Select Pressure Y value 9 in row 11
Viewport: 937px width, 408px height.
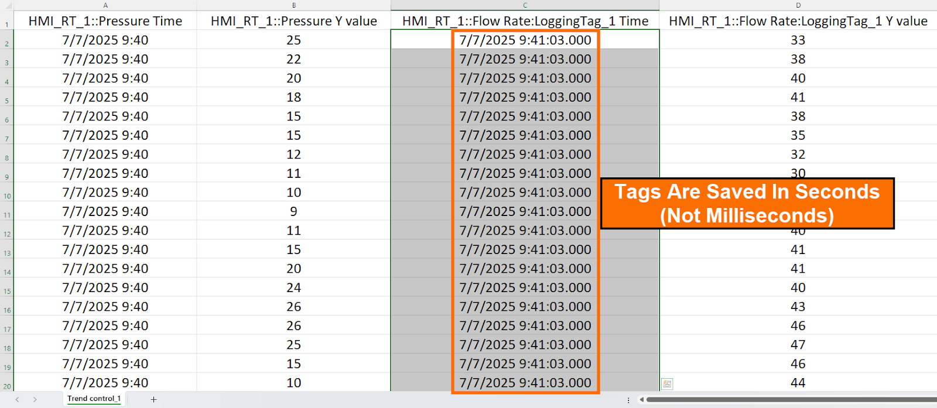tap(293, 211)
